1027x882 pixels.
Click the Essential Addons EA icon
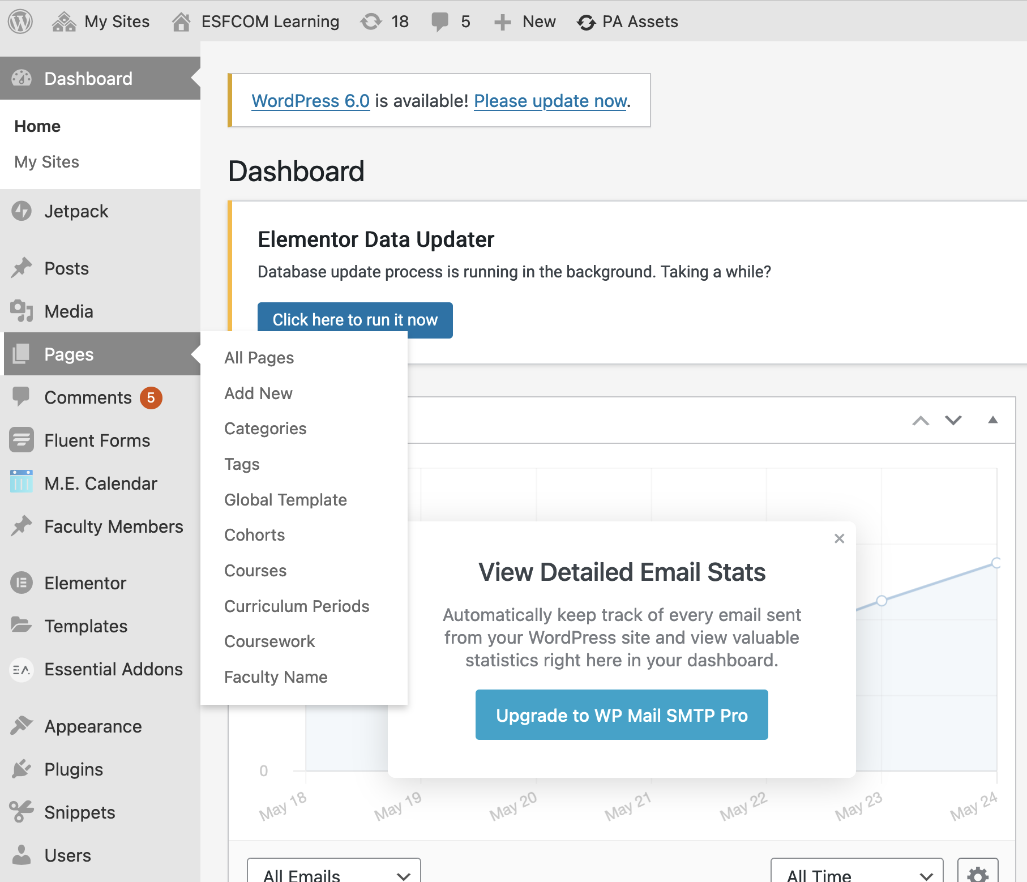[22, 670]
